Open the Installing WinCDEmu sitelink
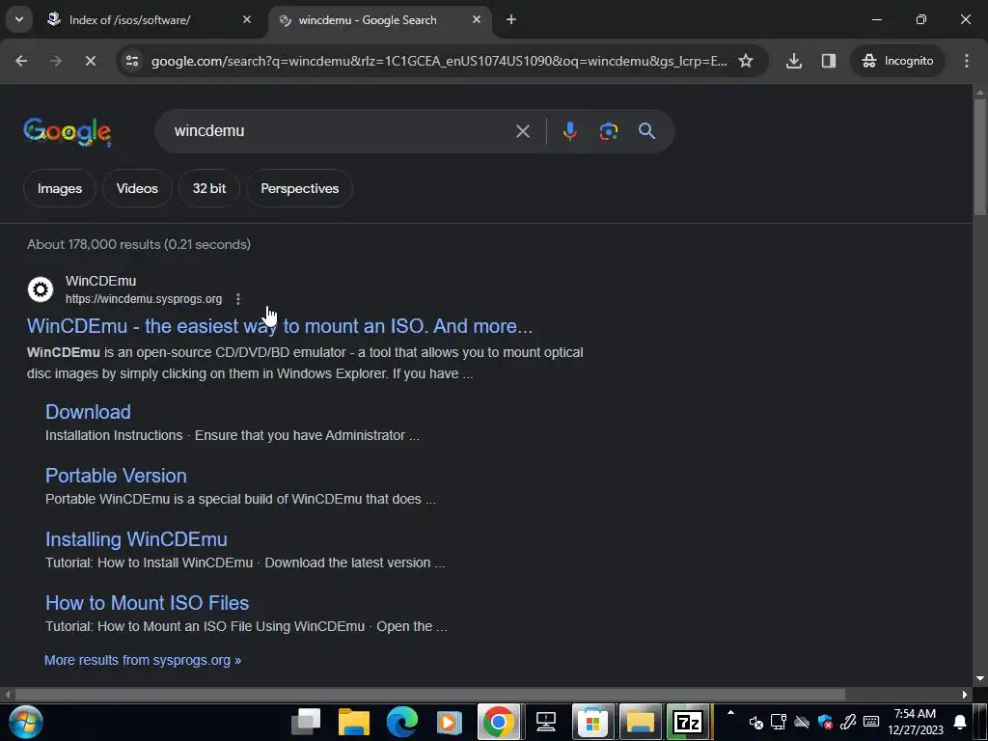This screenshot has height=741, width=988. (136, 539)
